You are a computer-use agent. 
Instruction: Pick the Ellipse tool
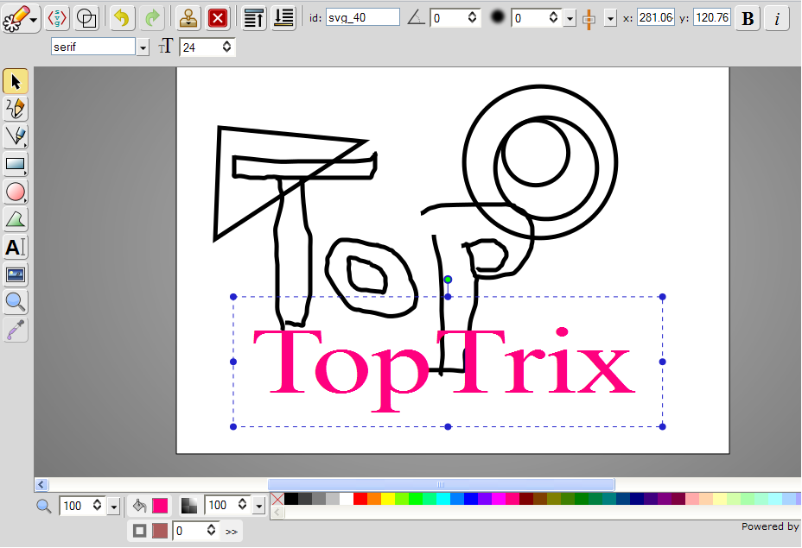point(15,192)
